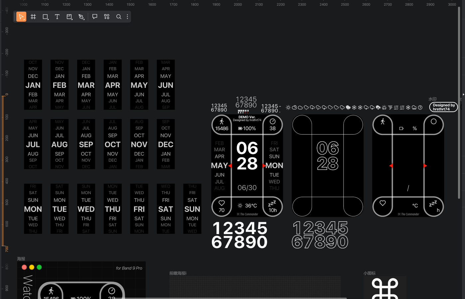Select the JAN month strip thumbnail

33,85
